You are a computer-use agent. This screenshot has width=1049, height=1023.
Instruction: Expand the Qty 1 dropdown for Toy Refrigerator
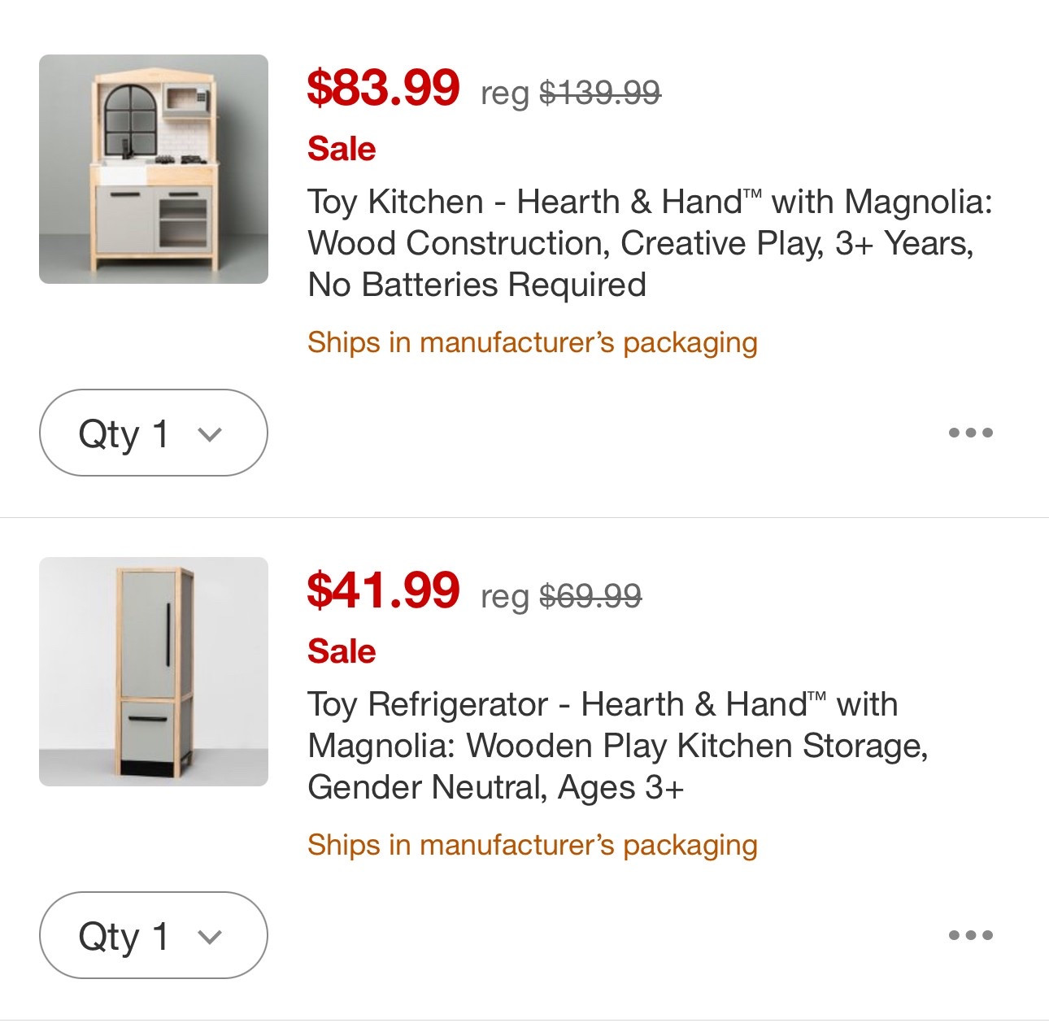pos(153,935)
